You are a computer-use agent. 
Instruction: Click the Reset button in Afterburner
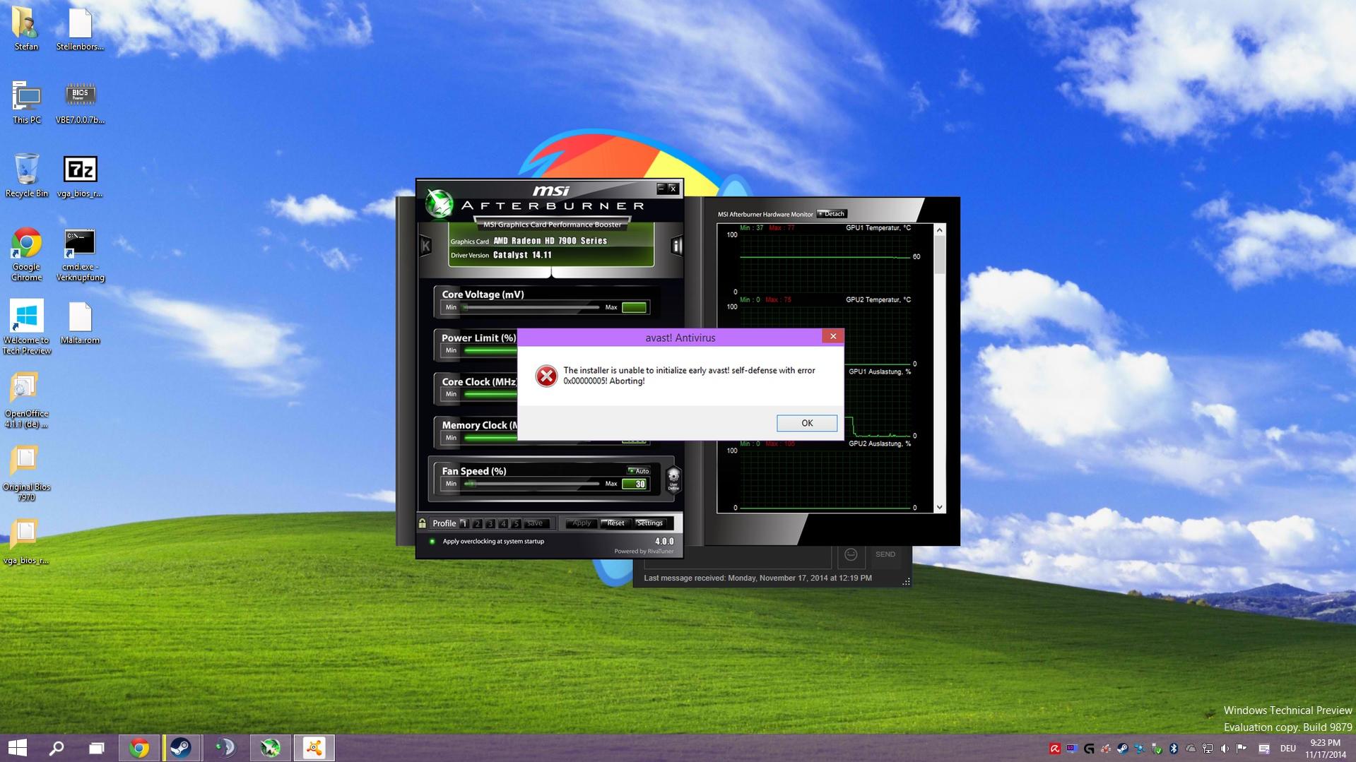tap(615, 523)
